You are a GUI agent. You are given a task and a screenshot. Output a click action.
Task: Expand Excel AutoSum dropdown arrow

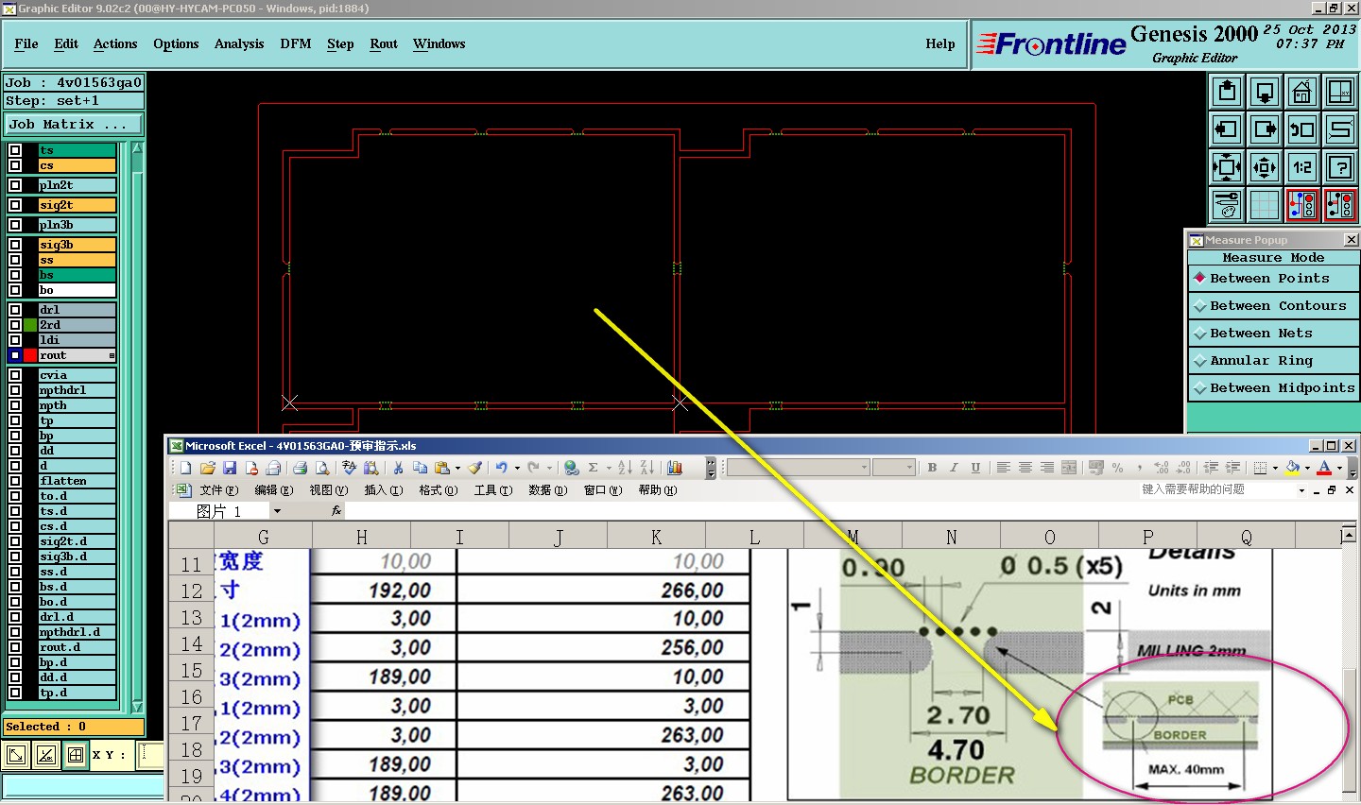click(607, 468)
